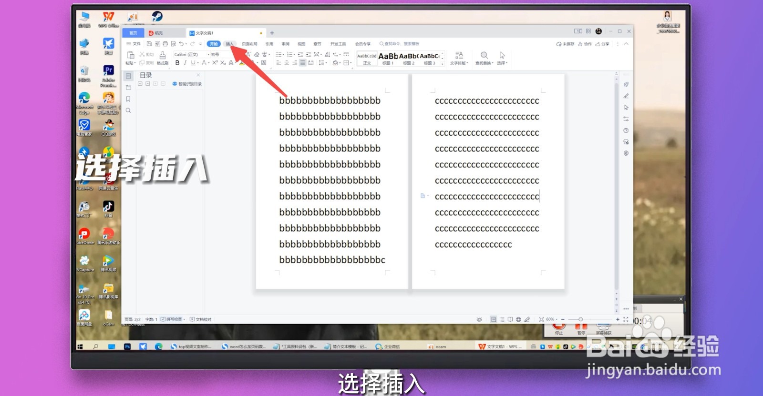763x396 pixels.
Task: Apply the 正文 style
Action: (x=367, y=59)
